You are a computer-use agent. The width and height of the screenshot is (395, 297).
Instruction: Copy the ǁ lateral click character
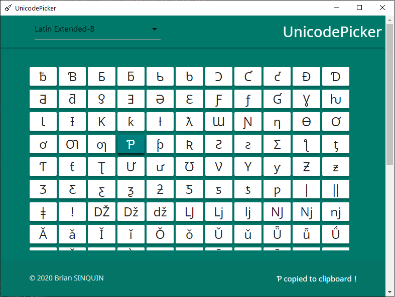[x=336, y=189]
